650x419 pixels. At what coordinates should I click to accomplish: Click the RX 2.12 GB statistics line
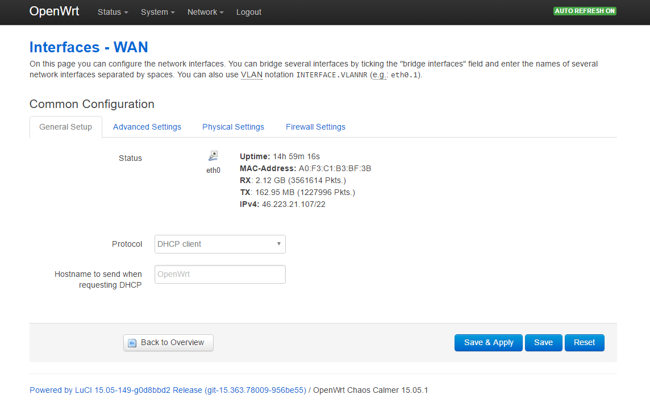pos(293,180)
